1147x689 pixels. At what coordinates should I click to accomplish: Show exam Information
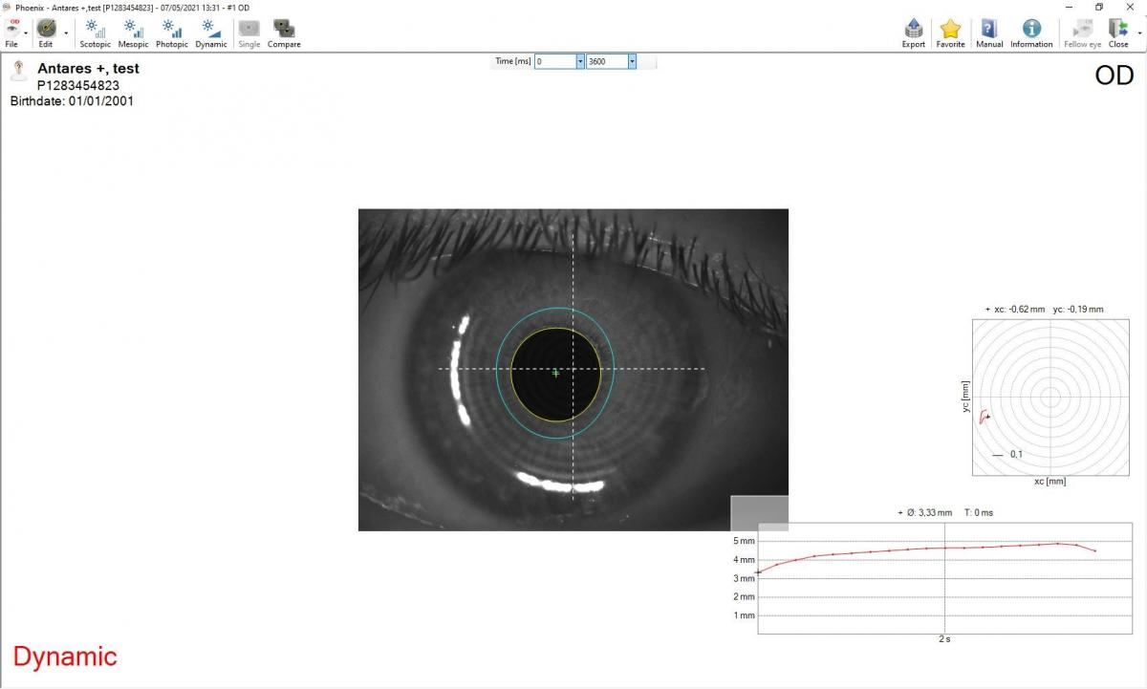tap(1031, 33)
